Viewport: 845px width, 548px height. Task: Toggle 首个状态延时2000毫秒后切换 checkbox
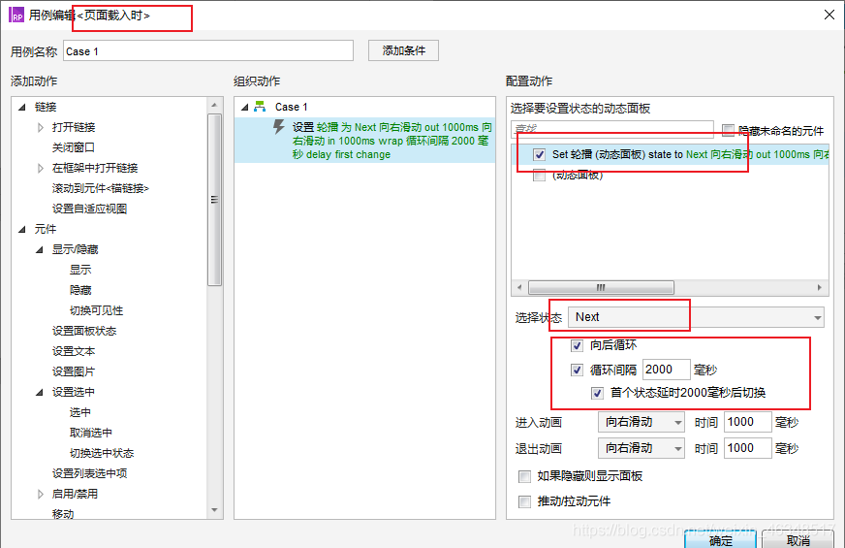(x=597, y=393)
